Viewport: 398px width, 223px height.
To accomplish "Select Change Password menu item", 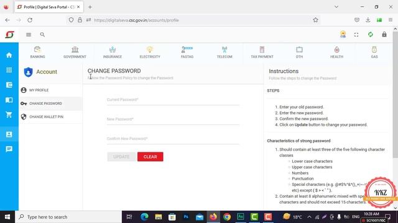I will [51, 103].
